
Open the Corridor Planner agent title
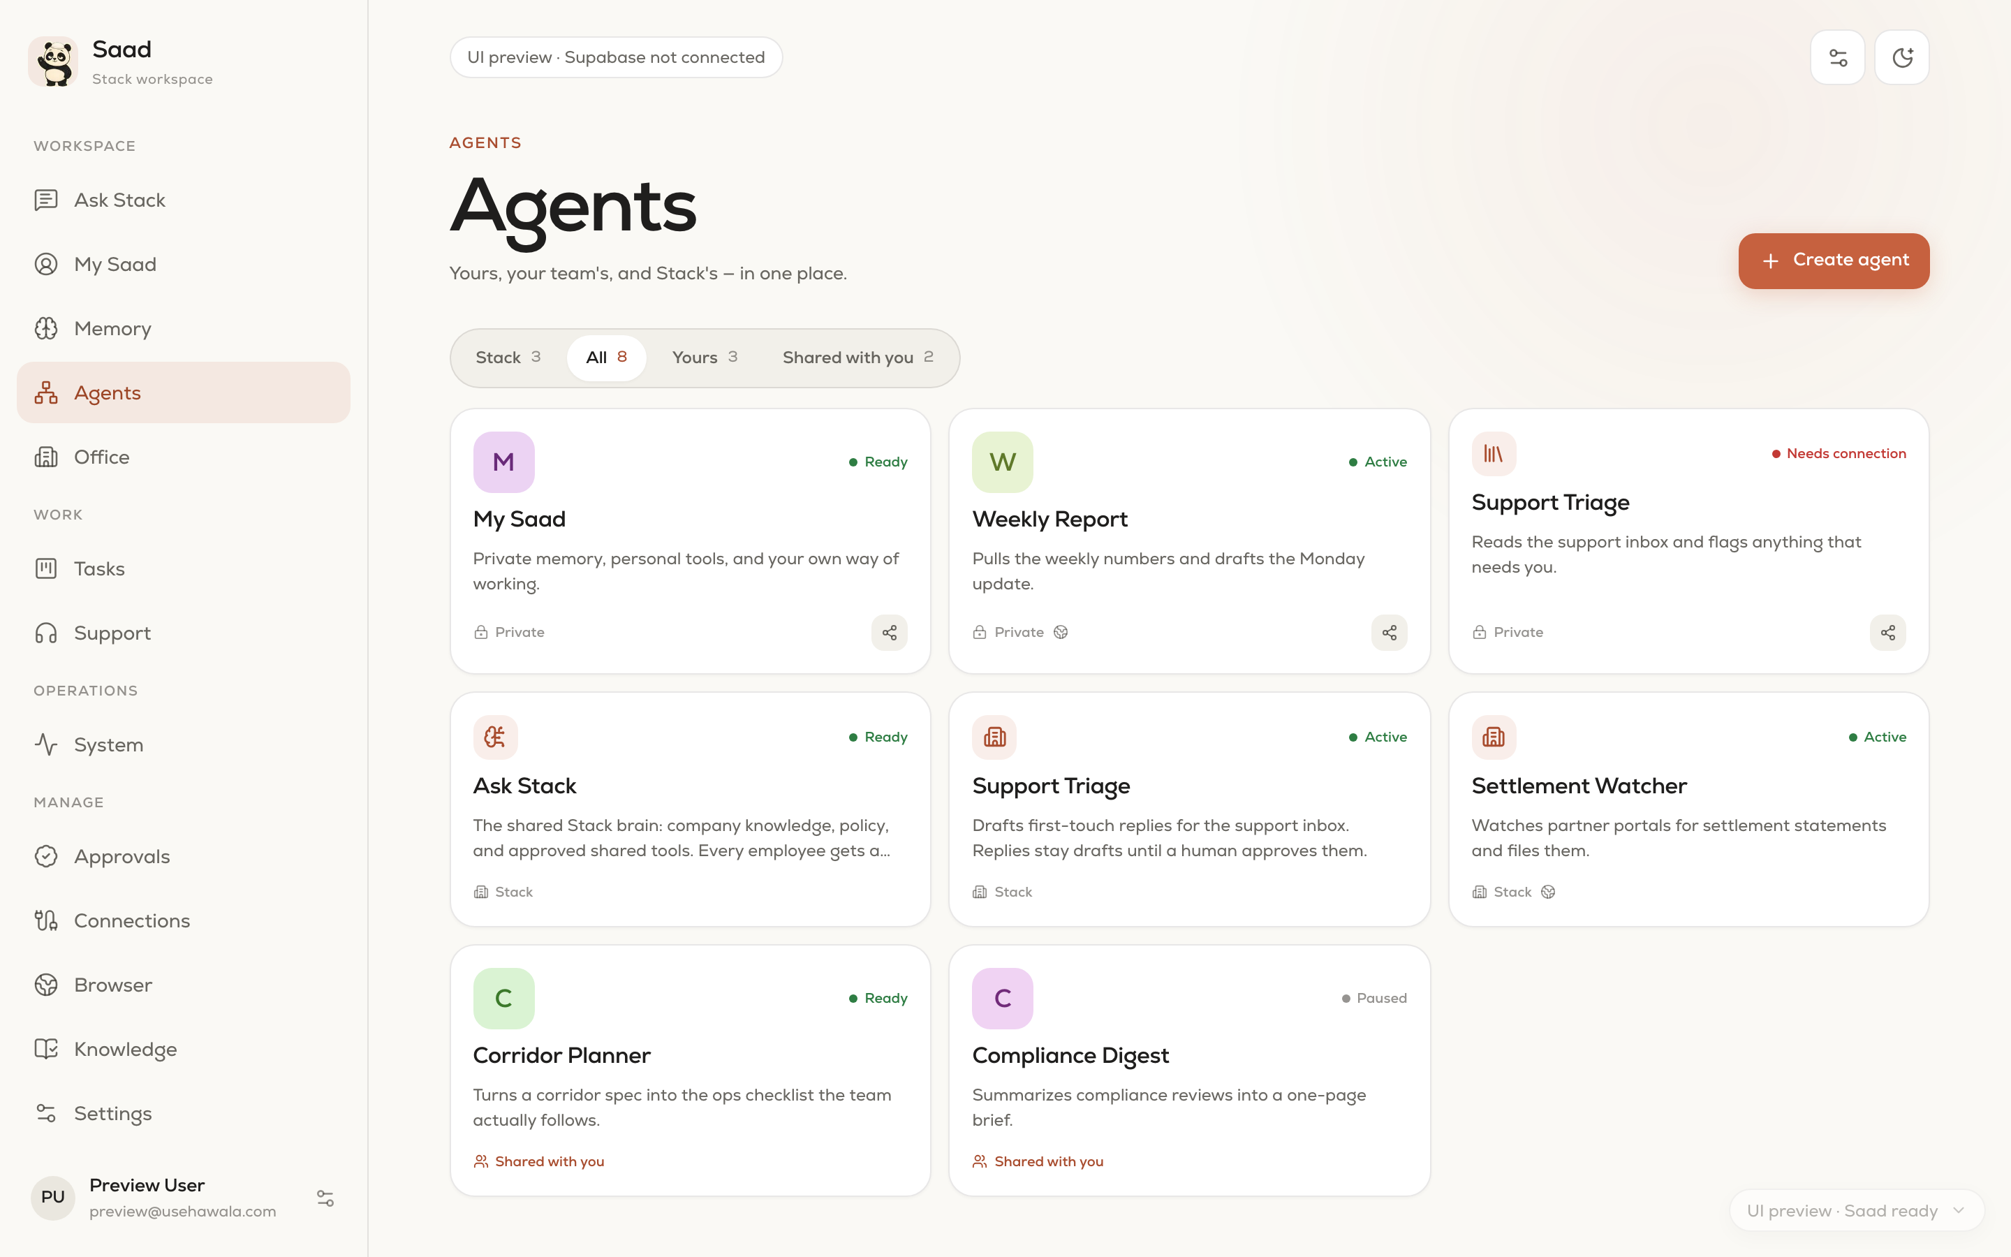pos(561,1056)
